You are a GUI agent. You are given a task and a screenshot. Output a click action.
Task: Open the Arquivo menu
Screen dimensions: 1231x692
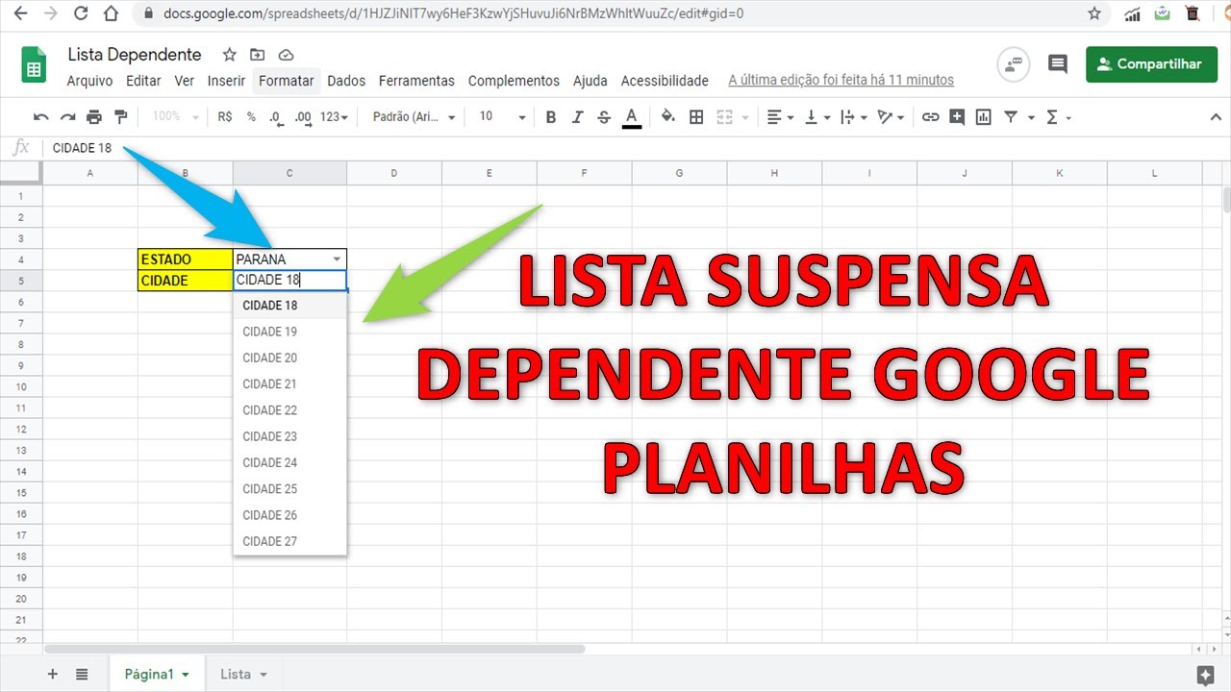tap(89, 81)
